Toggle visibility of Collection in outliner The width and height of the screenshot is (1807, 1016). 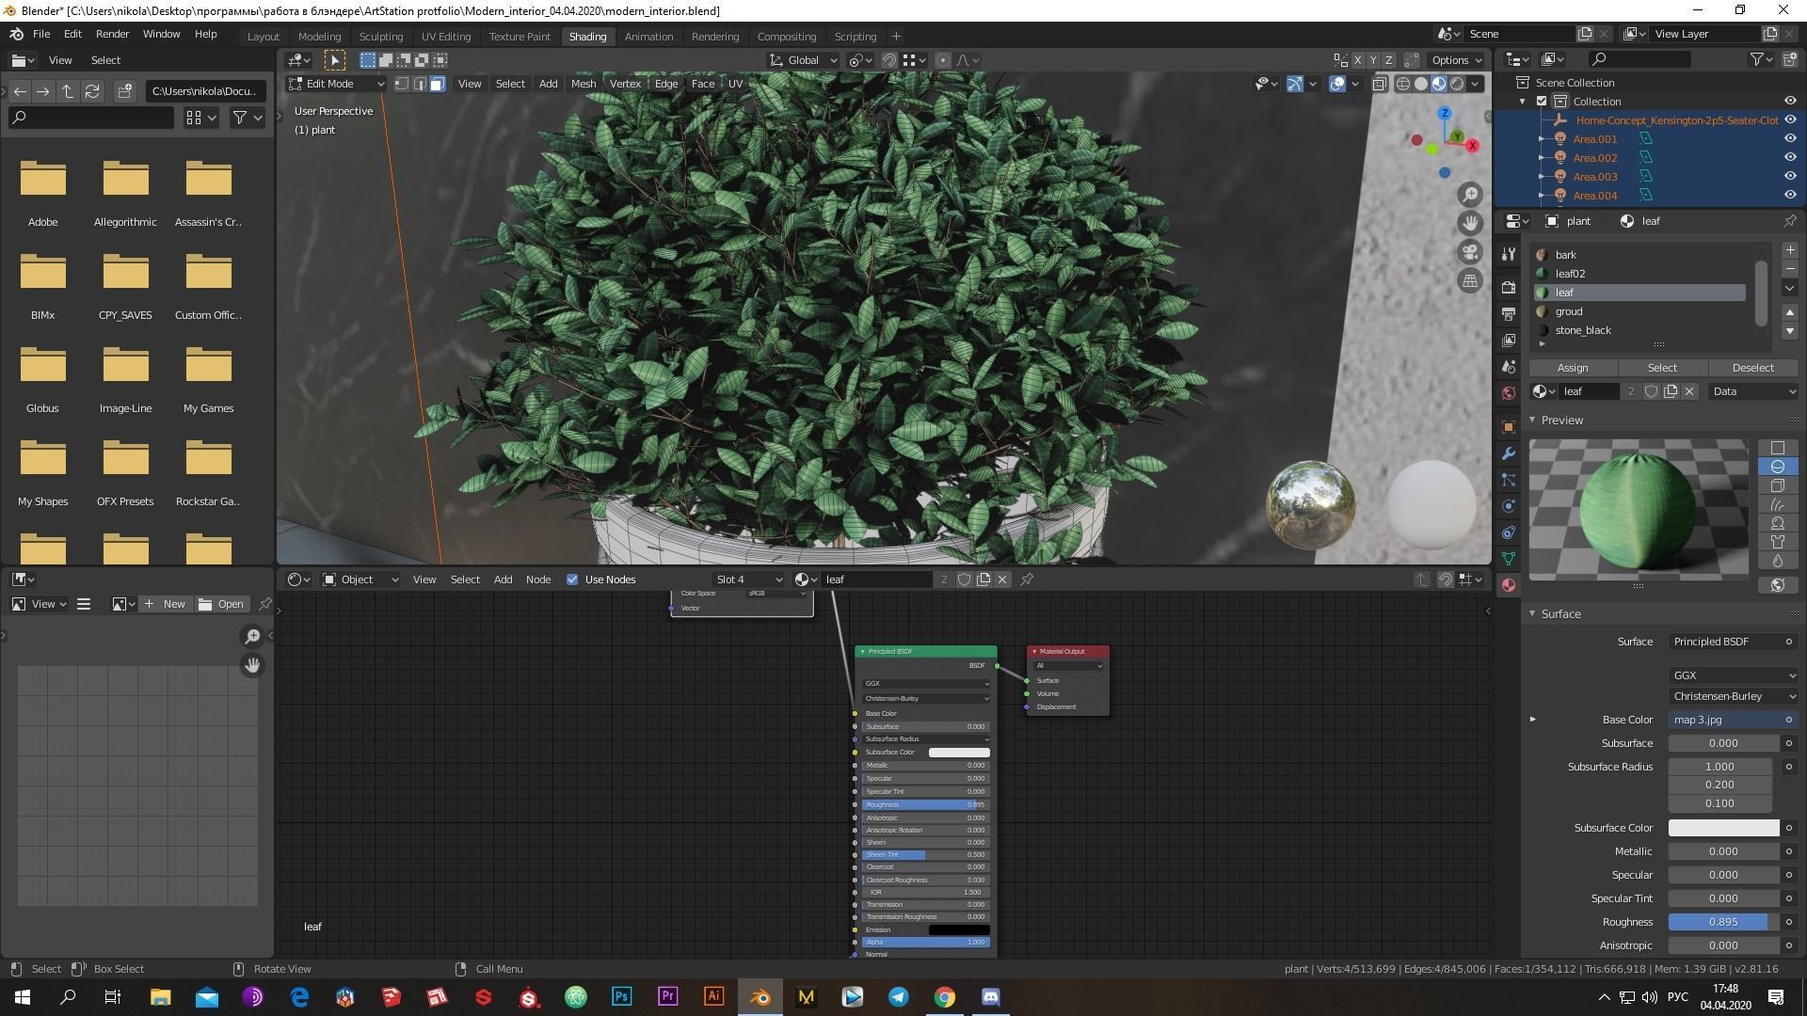click(x=1790, y=101)
